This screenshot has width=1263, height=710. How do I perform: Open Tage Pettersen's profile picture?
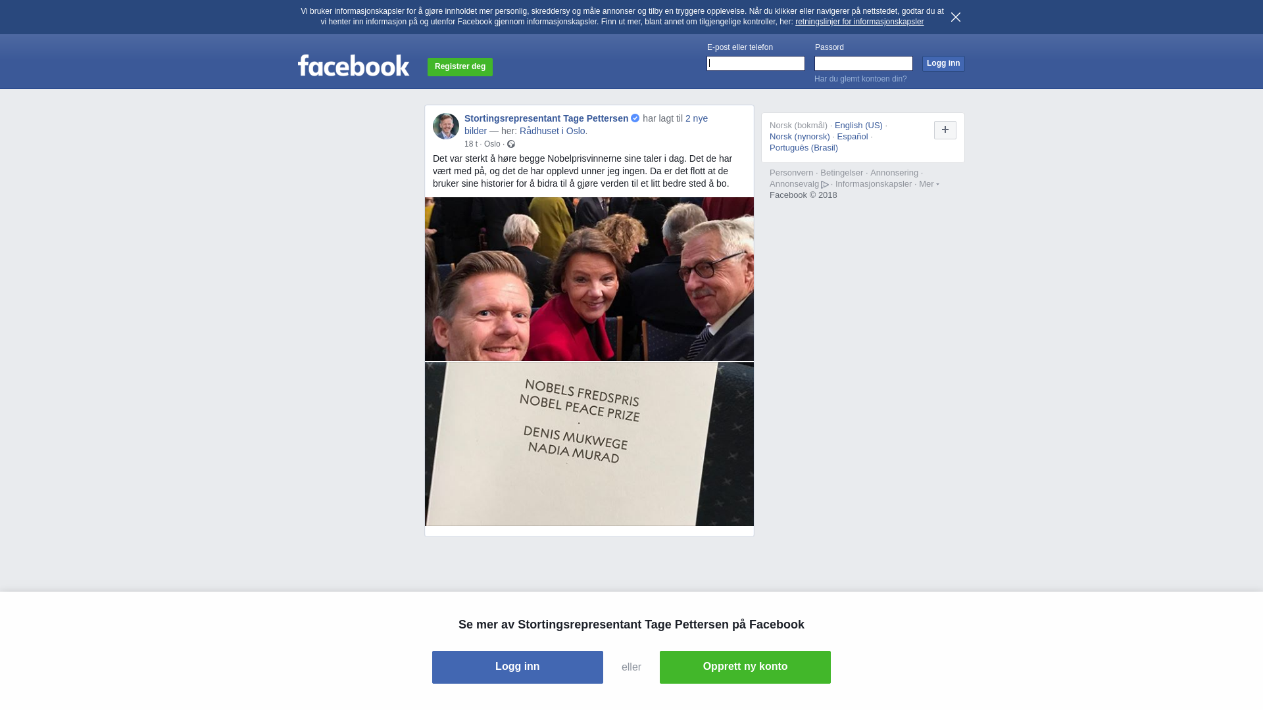pyautogui.click(x=446, y=126)
